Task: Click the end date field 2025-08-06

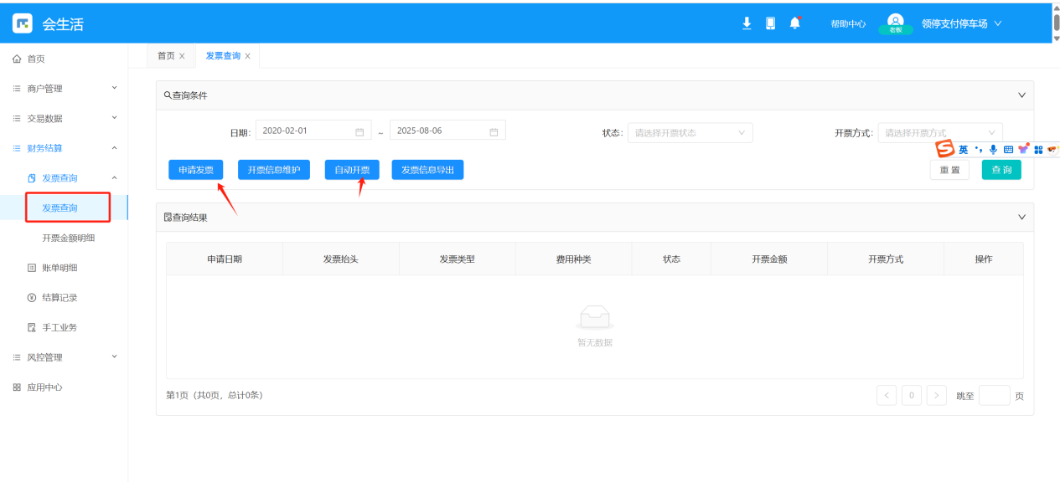Action: (447, 131)
